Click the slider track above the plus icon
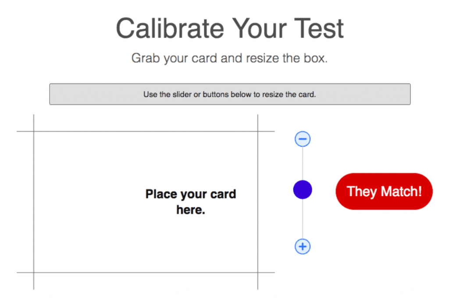 point(303,219)
